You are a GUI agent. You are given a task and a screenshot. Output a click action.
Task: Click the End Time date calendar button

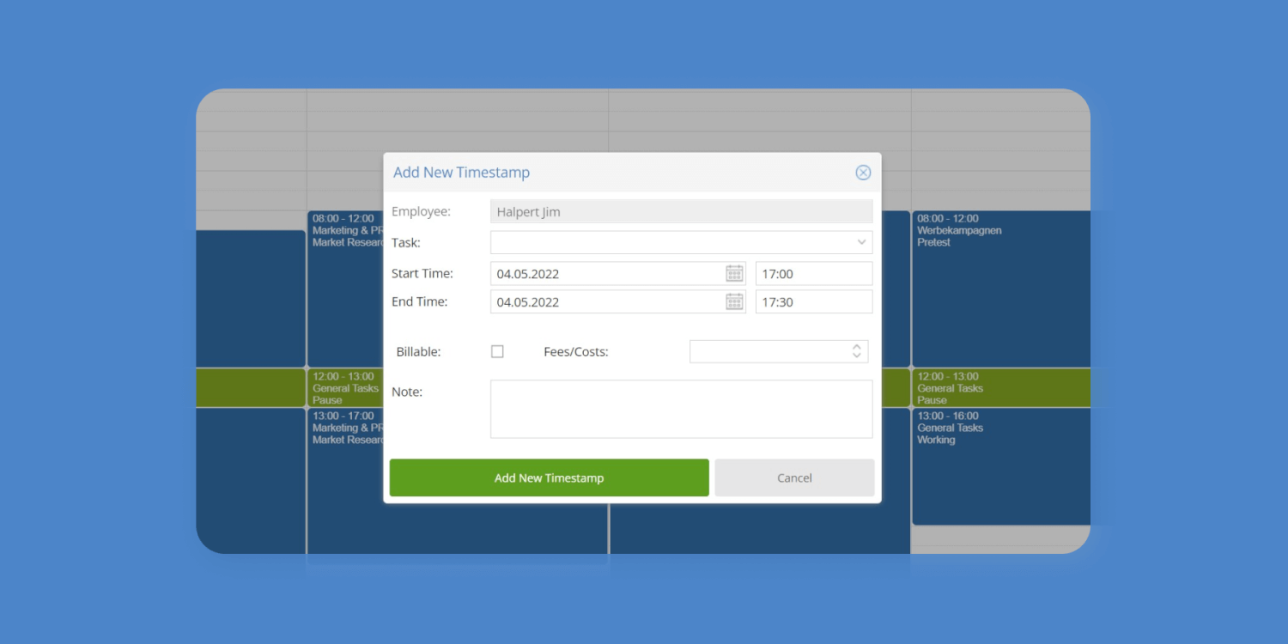pos(734,301)
